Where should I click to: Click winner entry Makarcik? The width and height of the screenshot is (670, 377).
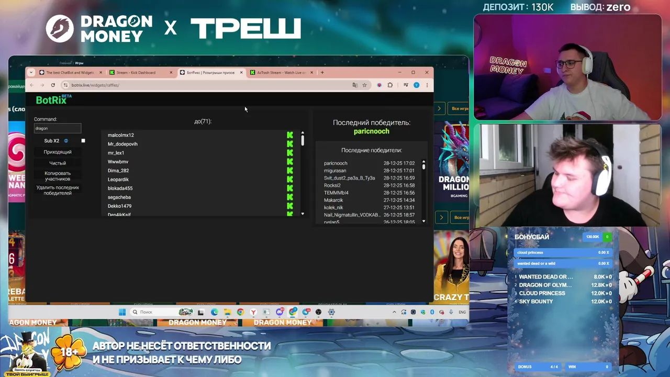(x=333, y=200)
